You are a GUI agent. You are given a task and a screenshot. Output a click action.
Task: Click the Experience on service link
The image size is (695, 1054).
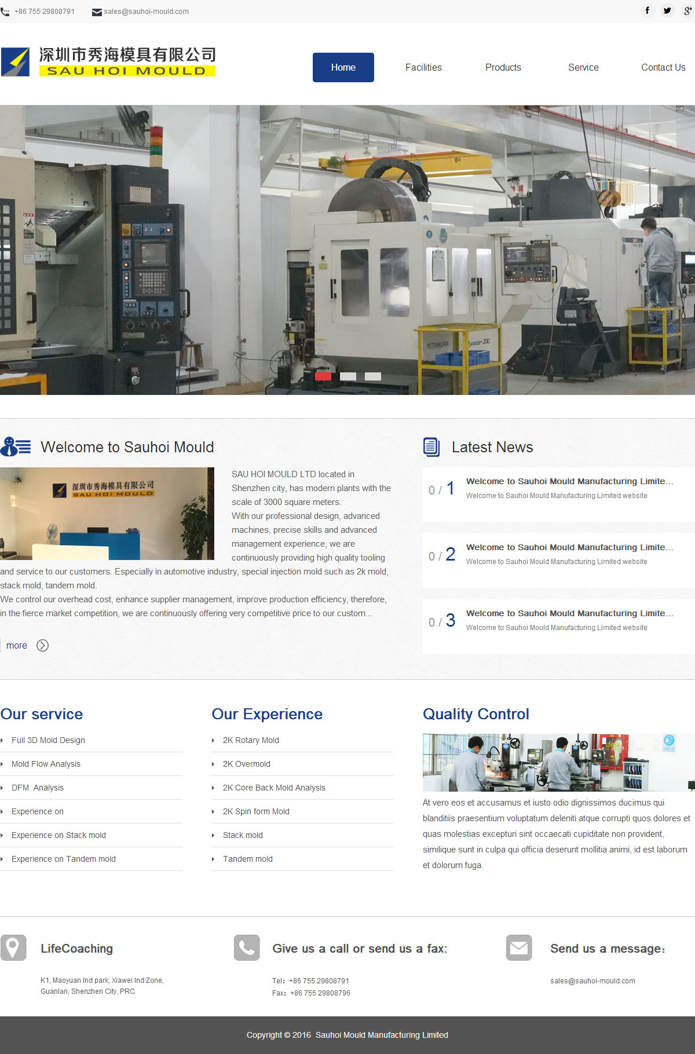38,811
